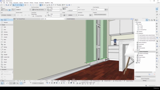
Task: Expand the Schedules tree node
Action: pyautogui.click(x=136, y=55)
